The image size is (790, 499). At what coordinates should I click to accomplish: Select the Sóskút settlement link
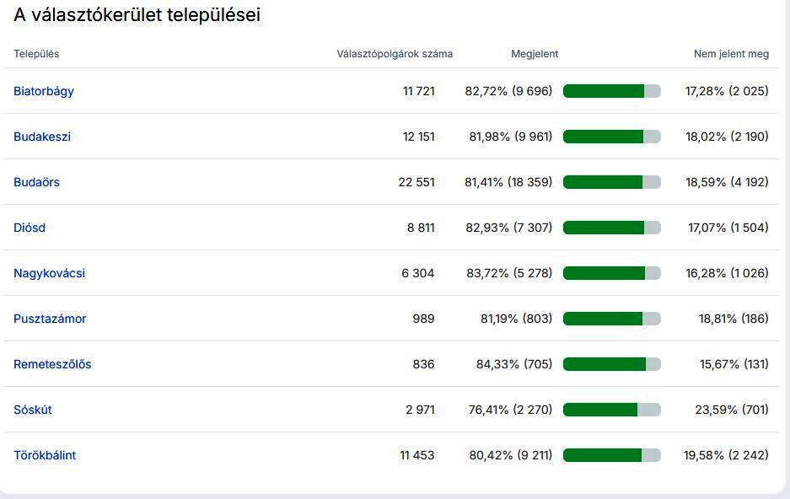(x=33, y=410)
